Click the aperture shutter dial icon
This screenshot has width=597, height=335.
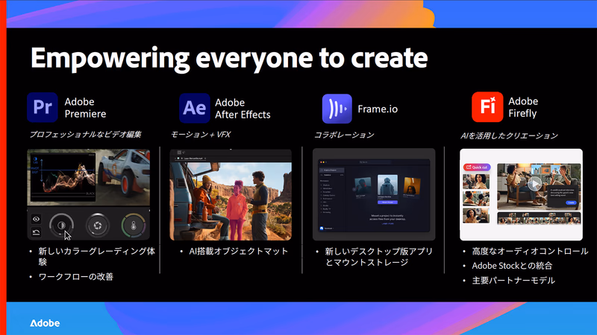click(x=98, y=226)
